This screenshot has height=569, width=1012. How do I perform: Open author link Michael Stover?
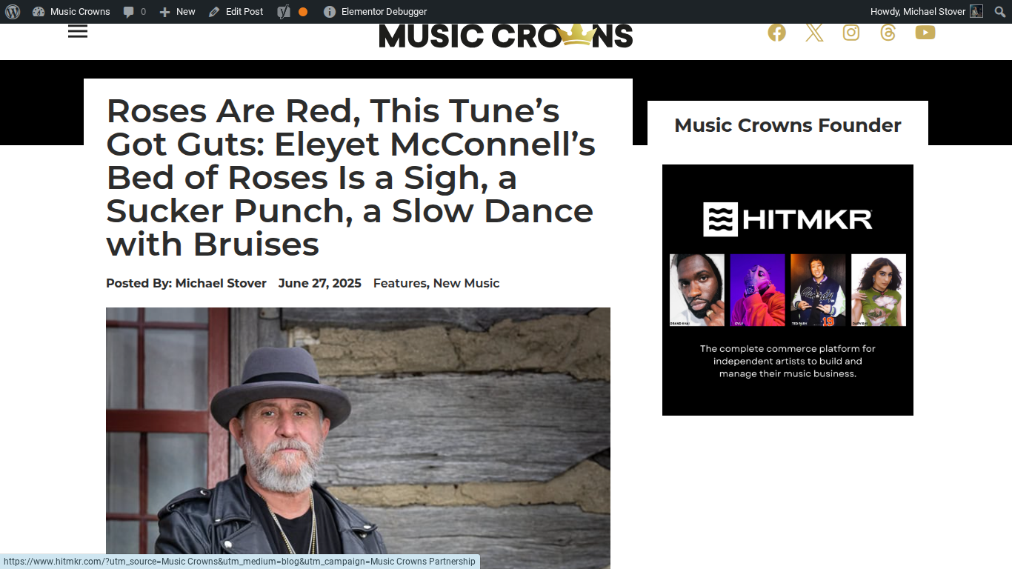coord(221,283)
